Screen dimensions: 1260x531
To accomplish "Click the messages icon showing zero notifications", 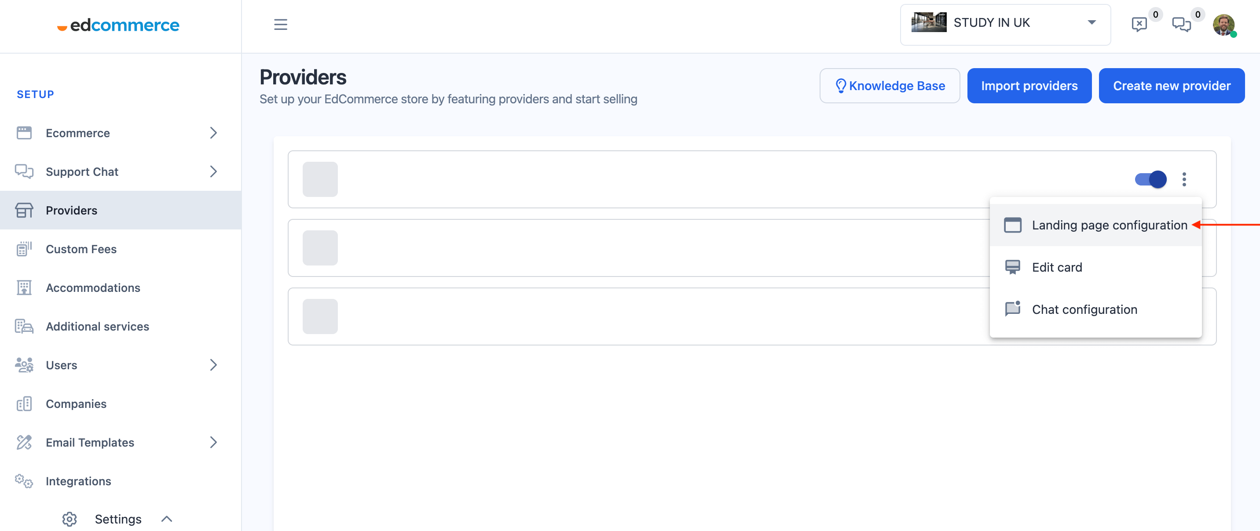I will pos(1182,25).
